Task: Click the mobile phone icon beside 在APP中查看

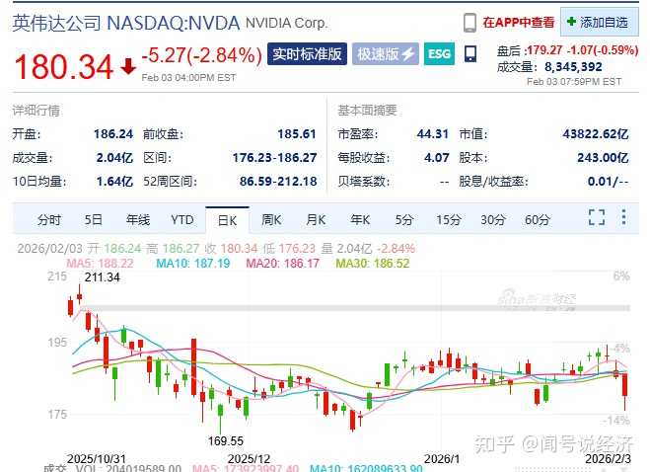Action: 469,23
